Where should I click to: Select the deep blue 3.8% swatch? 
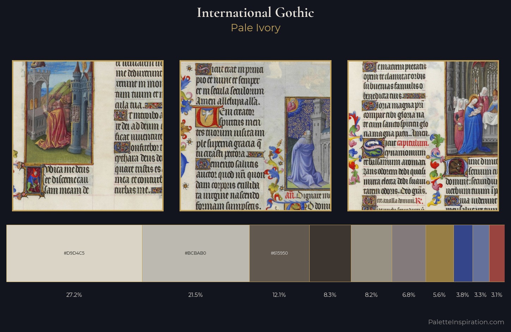463,253
